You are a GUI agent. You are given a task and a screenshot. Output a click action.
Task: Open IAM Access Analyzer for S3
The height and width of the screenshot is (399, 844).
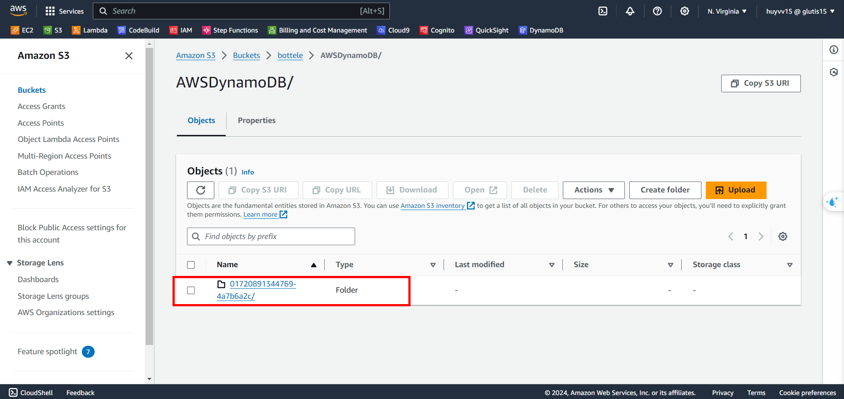click(64, 189)
